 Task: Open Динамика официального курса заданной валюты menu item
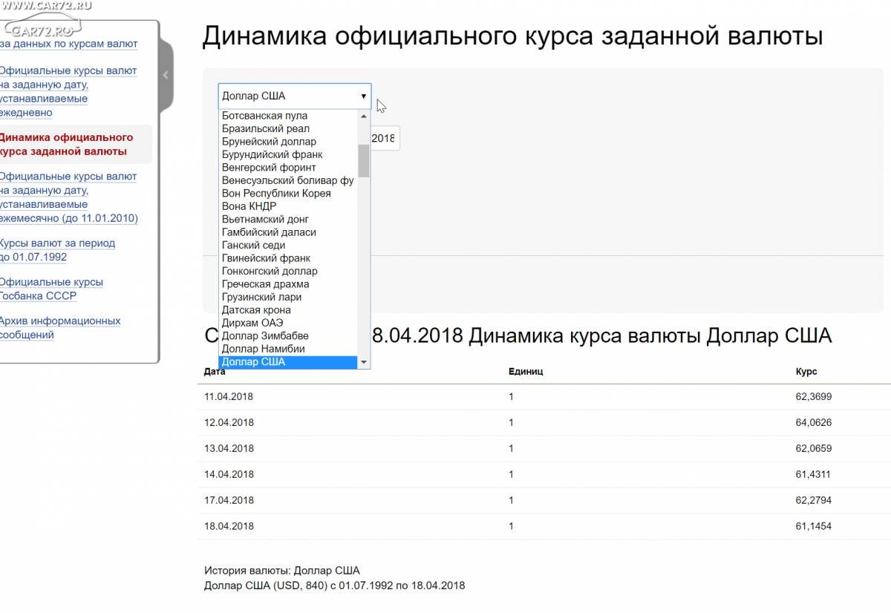[66, 145]
